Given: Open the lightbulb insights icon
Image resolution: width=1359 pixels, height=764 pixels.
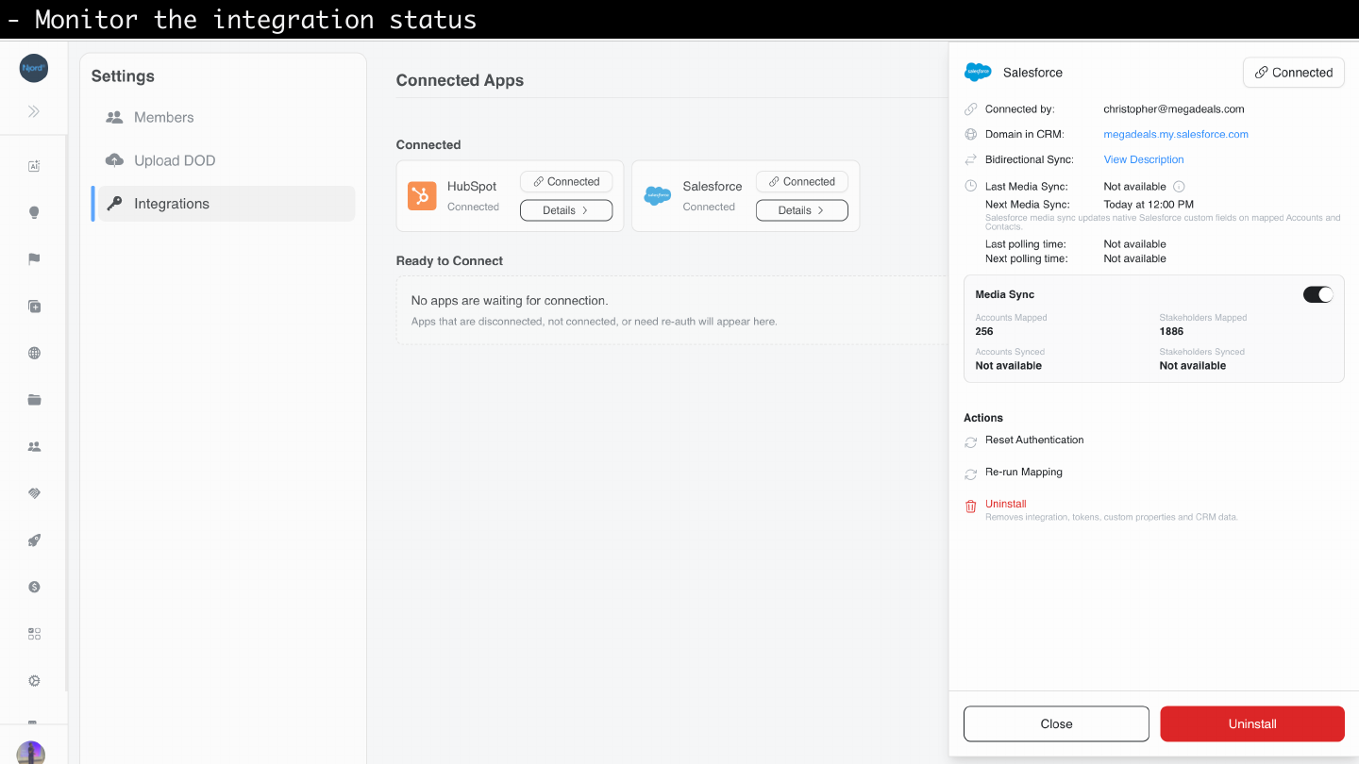Looking at the screenshot, I should coord(34,213).
